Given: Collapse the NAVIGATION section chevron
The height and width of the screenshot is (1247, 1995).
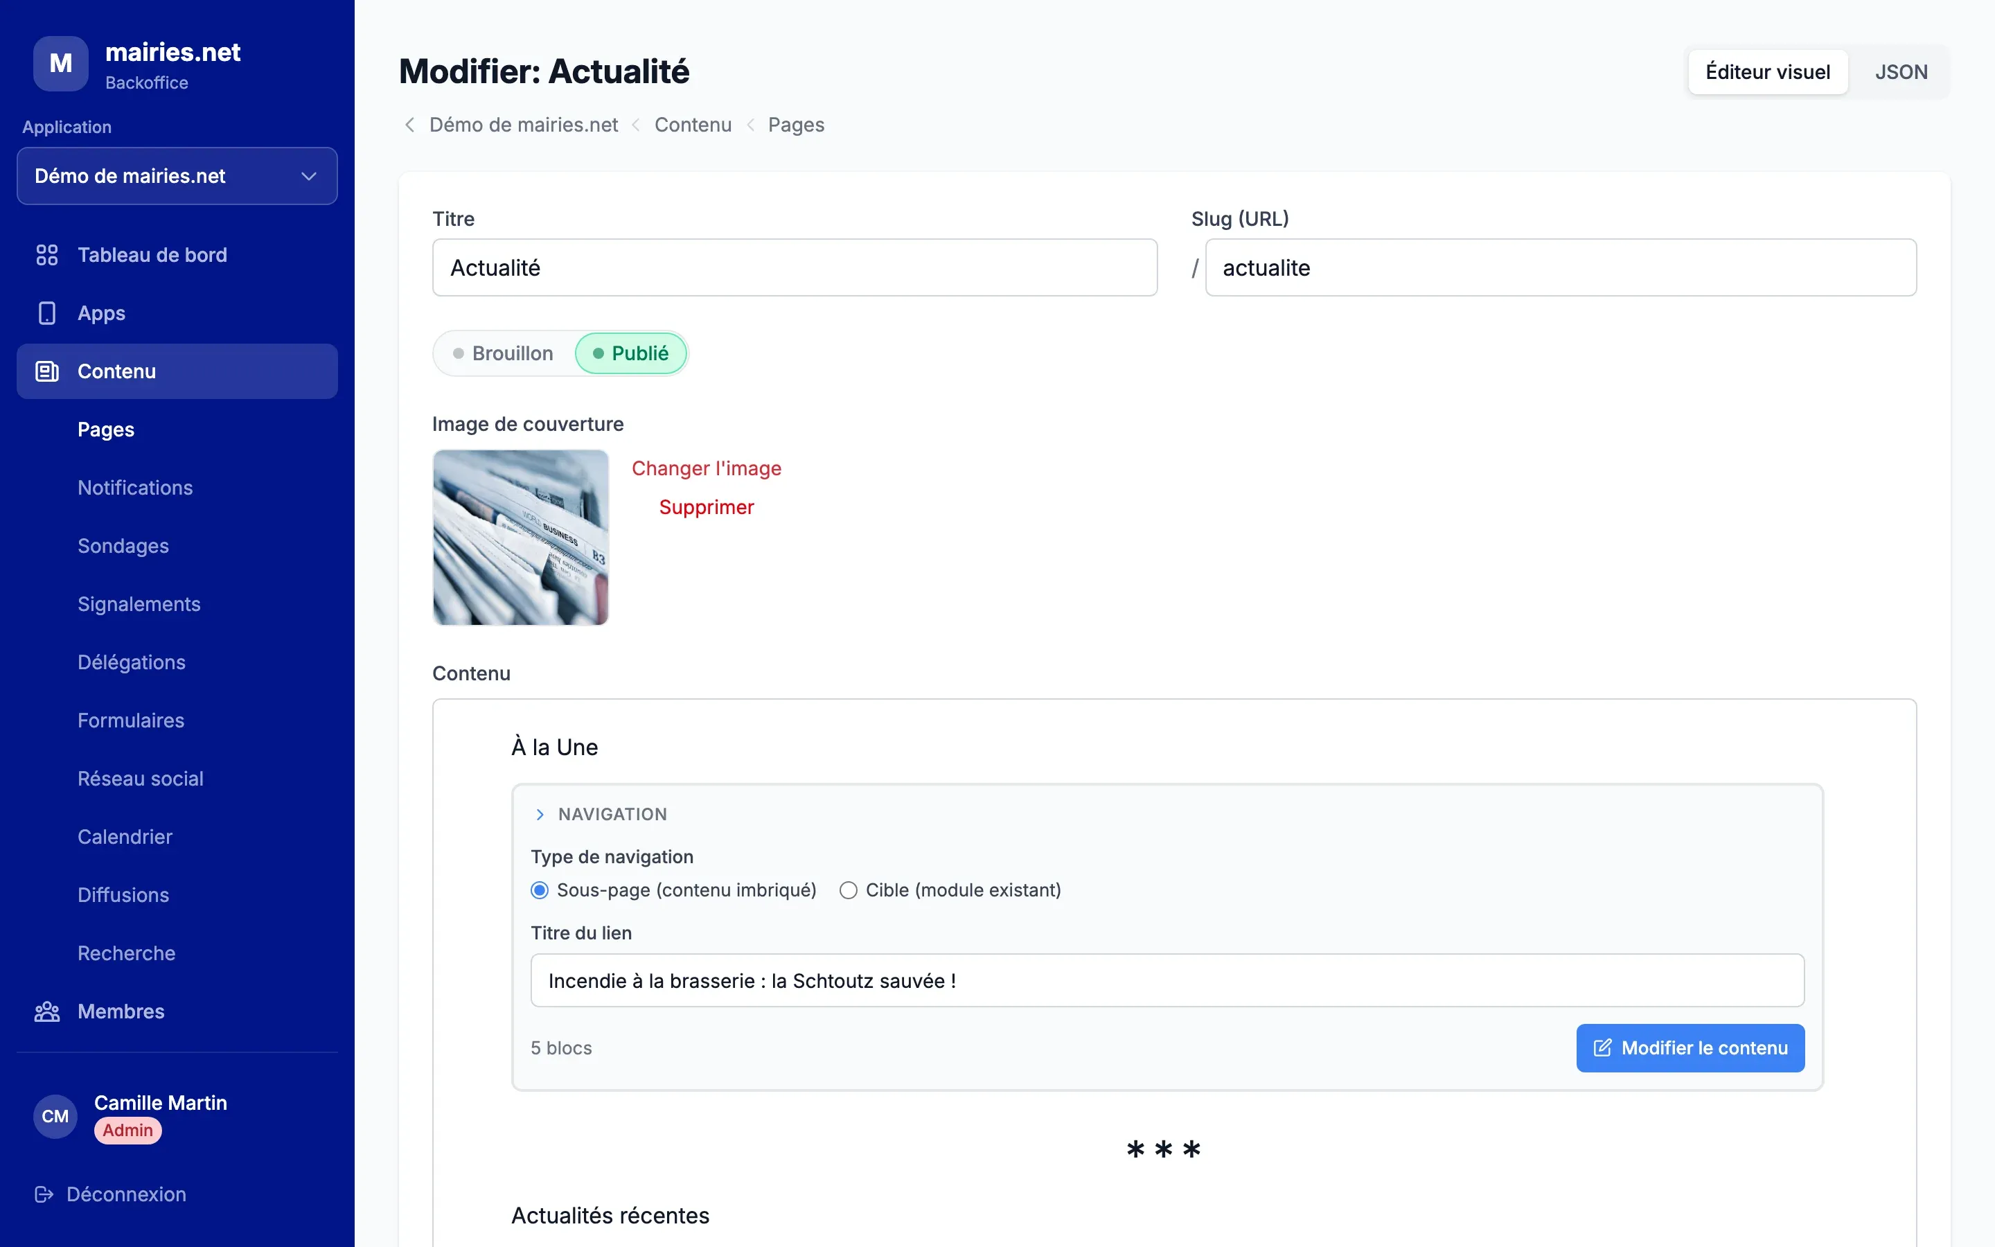Looking at the screenshot, I should point(540,815).
